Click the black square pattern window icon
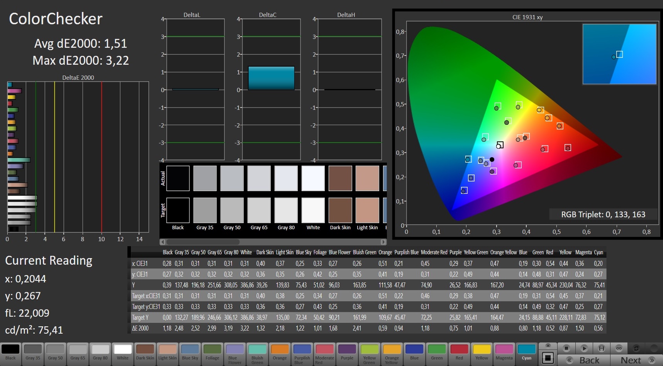 (x=548, y=358)
